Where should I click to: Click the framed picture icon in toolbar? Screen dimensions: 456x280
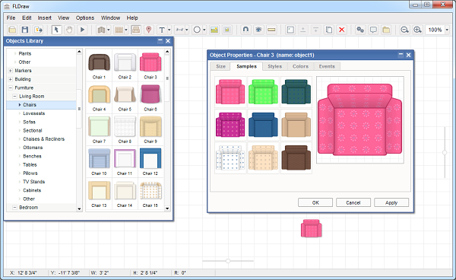(227, 30)
